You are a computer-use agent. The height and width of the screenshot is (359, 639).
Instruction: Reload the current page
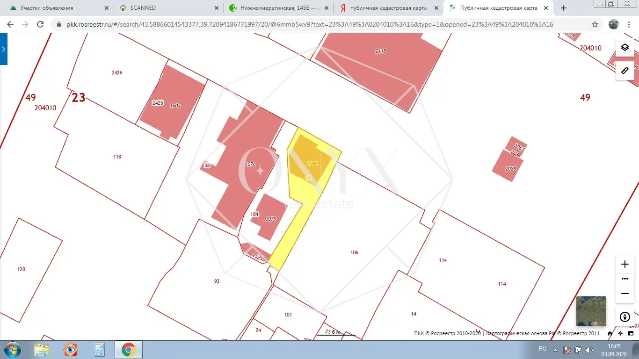point(40,25)
